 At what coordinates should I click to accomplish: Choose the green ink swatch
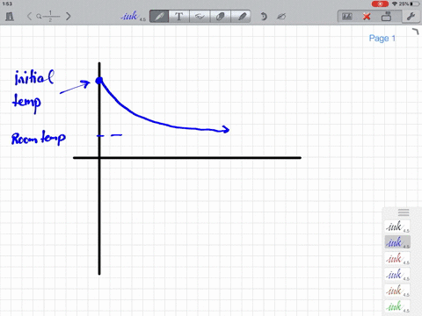[x=397, y=306]
